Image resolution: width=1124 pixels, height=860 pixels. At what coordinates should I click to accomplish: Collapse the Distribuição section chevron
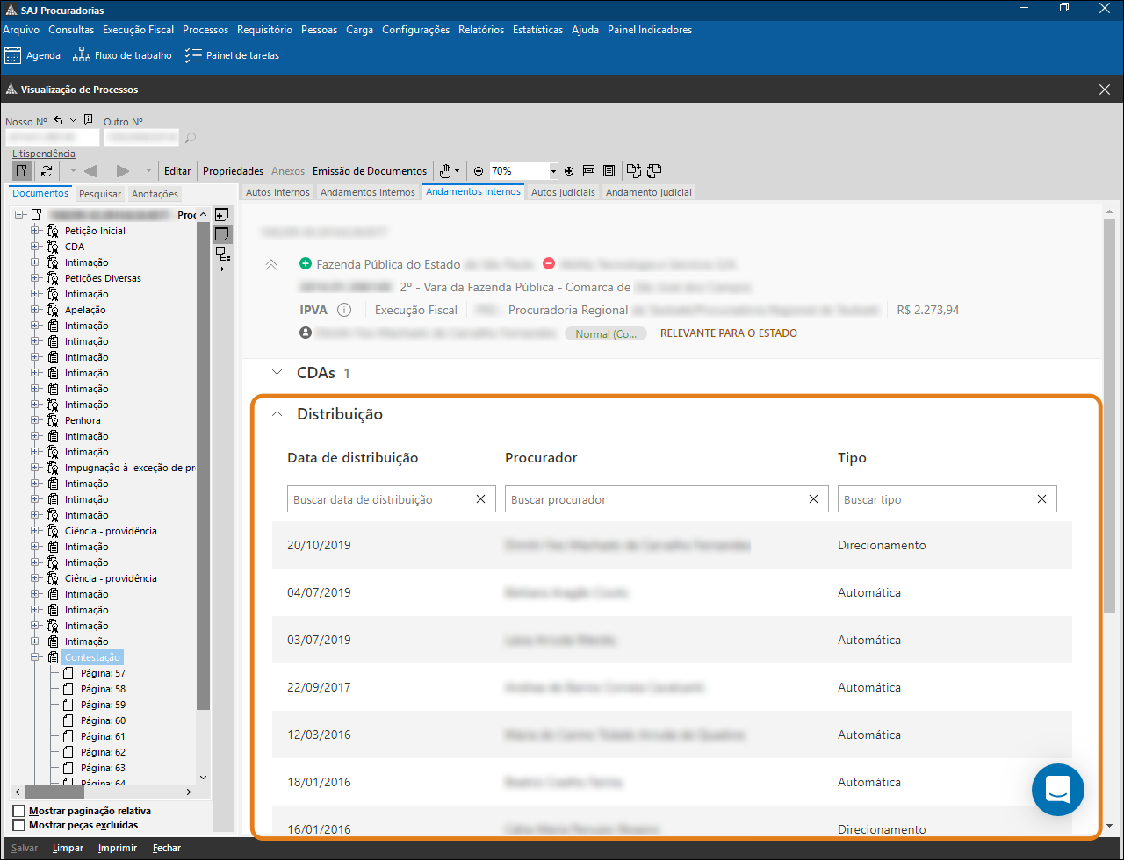[x=277, y=414]
